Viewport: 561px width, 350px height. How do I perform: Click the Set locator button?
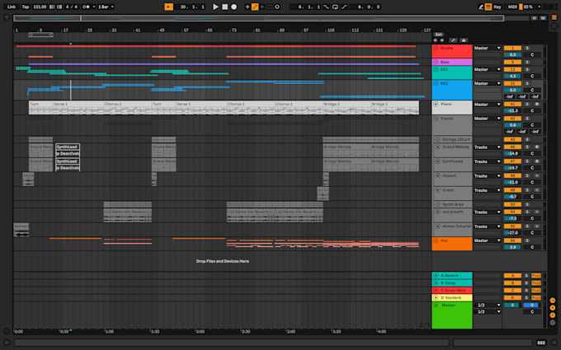pyautogui.click(x=439, y=35)
